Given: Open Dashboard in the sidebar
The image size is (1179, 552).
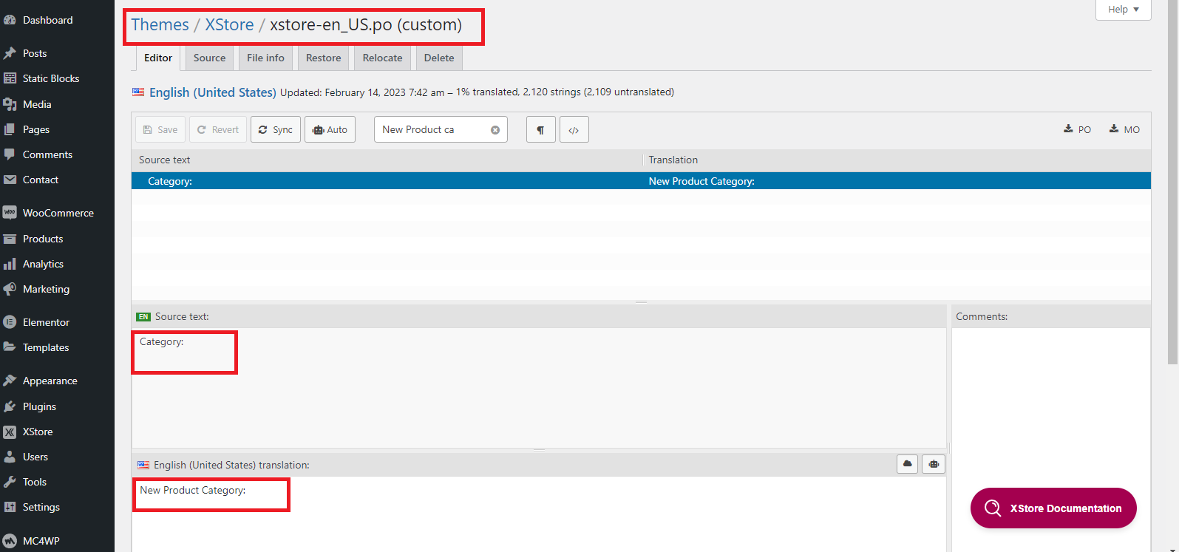Looking at the screenshot, I should pos(47,20).
